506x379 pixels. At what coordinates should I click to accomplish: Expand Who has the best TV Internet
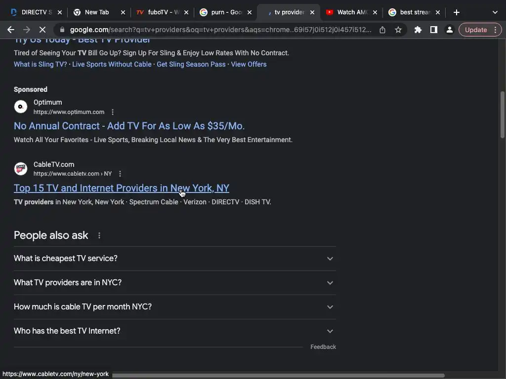point(174,331)
